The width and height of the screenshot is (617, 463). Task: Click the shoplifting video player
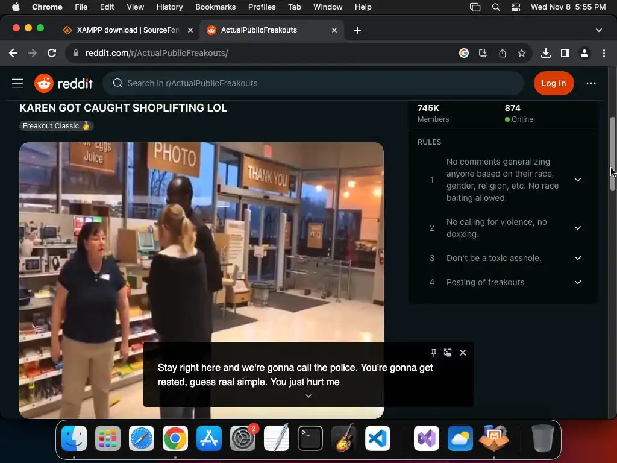tap(201, 280)
